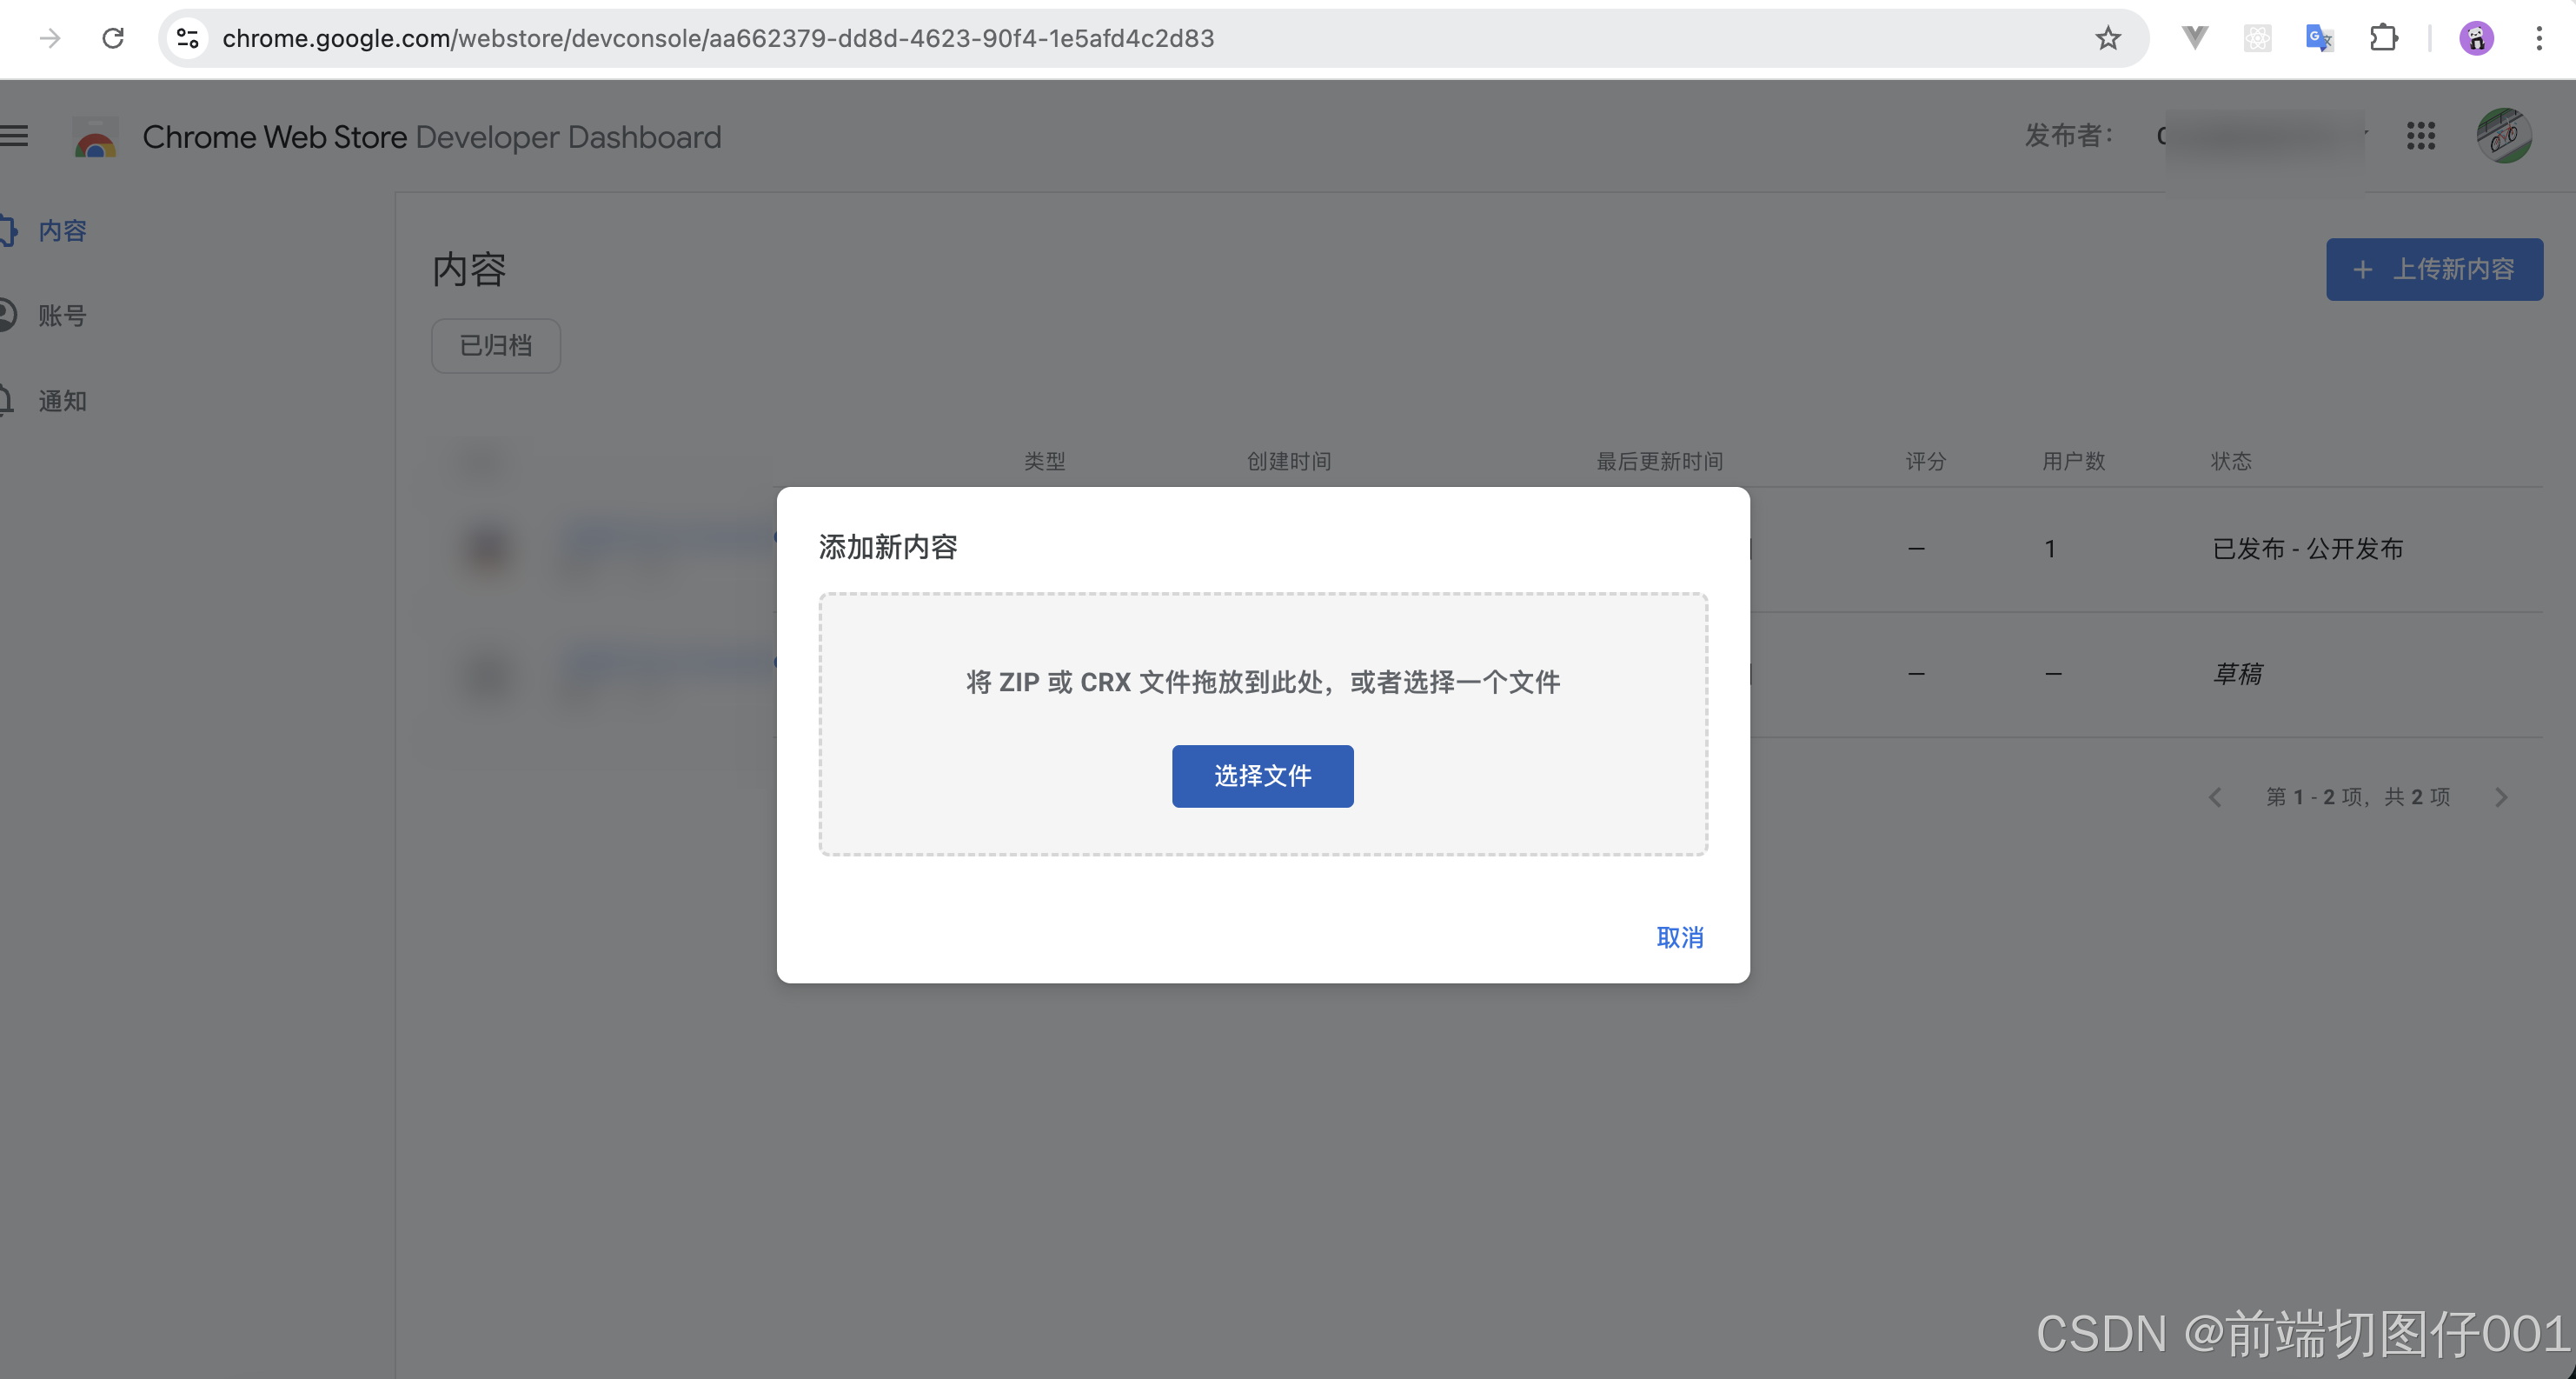Screen dimensions: 2576x1379
Task: Select 内容 in the sidebar
Action: coord(62,231)
